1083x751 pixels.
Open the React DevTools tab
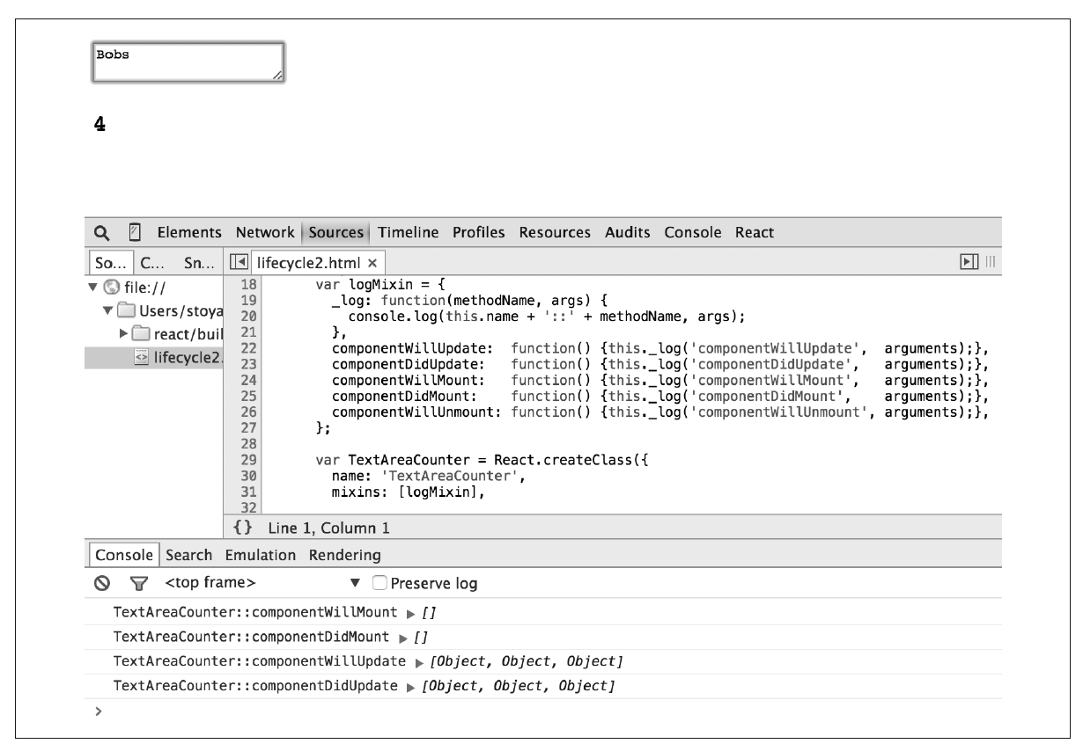755,233
